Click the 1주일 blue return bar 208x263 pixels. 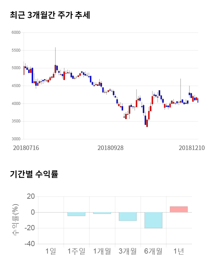(76, 214)
